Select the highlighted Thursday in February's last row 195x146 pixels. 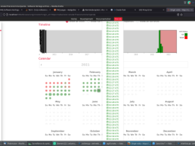click(99, 90)
